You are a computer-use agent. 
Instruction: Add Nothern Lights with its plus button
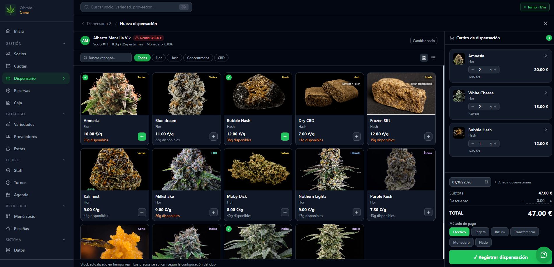357,212
